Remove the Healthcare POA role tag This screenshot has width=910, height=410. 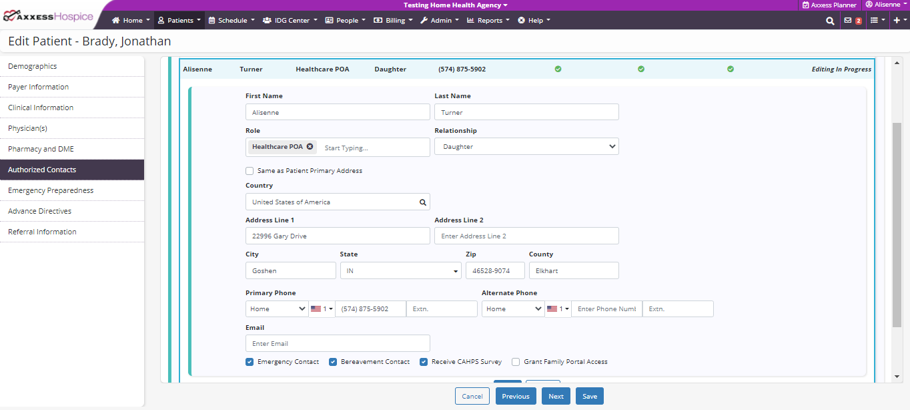tap(310, 147)
